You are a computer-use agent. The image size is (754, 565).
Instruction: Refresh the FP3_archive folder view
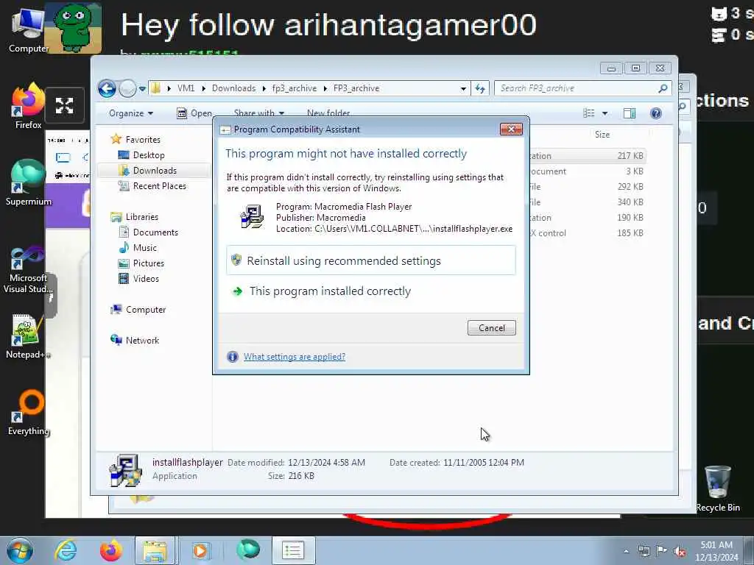pos(480,88)
